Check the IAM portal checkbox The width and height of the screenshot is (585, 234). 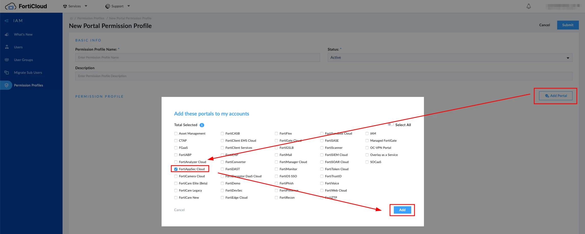coord(367,134)
